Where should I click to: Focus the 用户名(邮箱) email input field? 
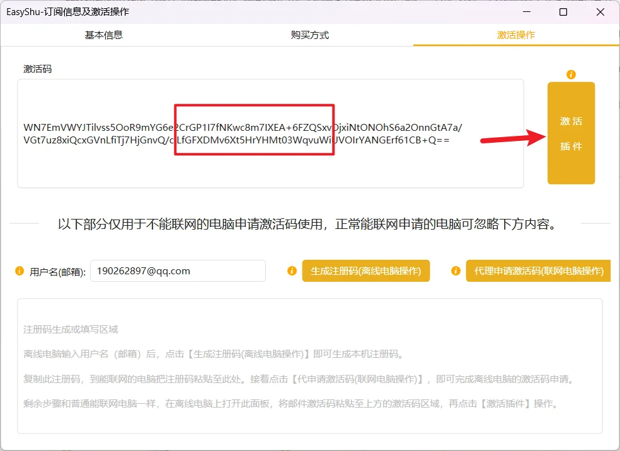tap(178, 270)
